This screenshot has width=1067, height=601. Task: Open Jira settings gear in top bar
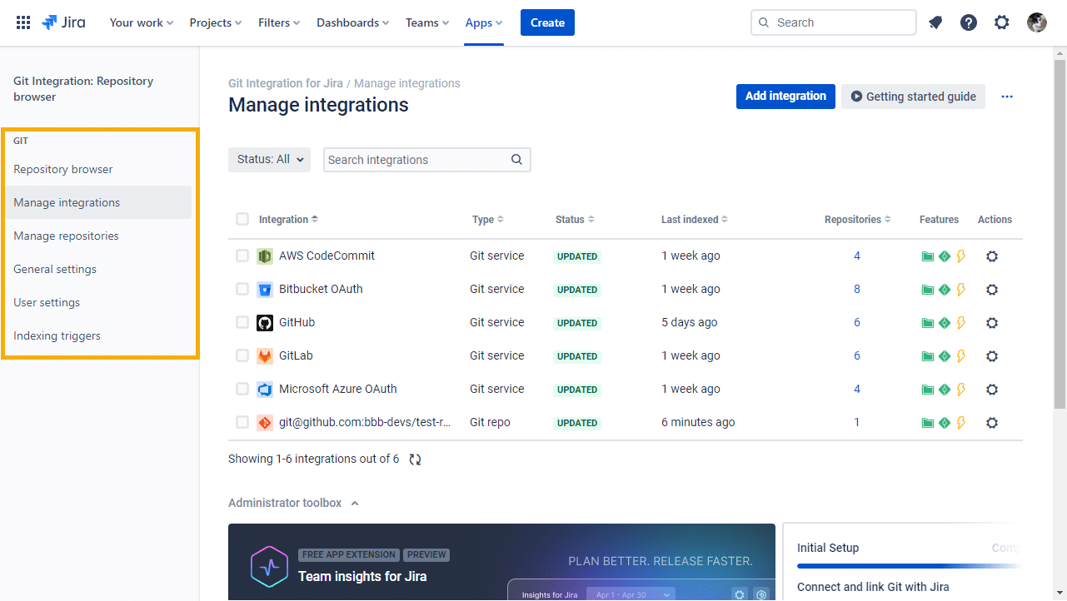1002,22
